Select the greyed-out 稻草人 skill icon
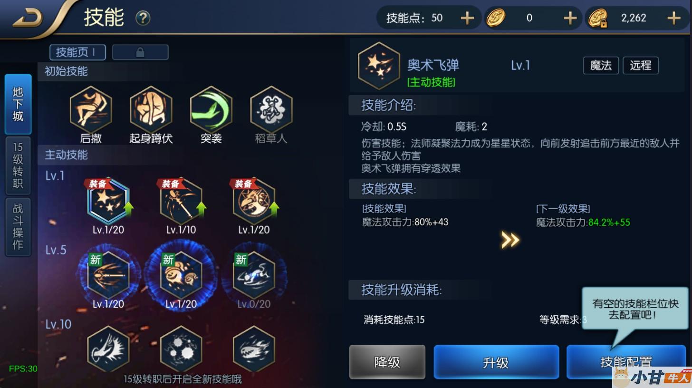The height and width of the screenshot is (388, 692). pos(271,110)
